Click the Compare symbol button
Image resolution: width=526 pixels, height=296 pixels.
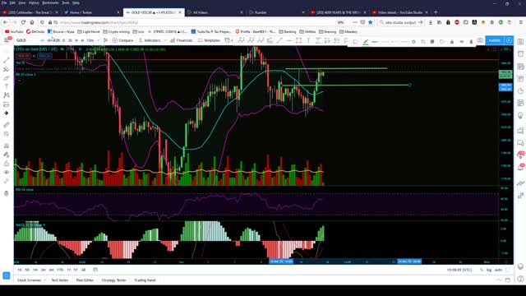point(122,40)
